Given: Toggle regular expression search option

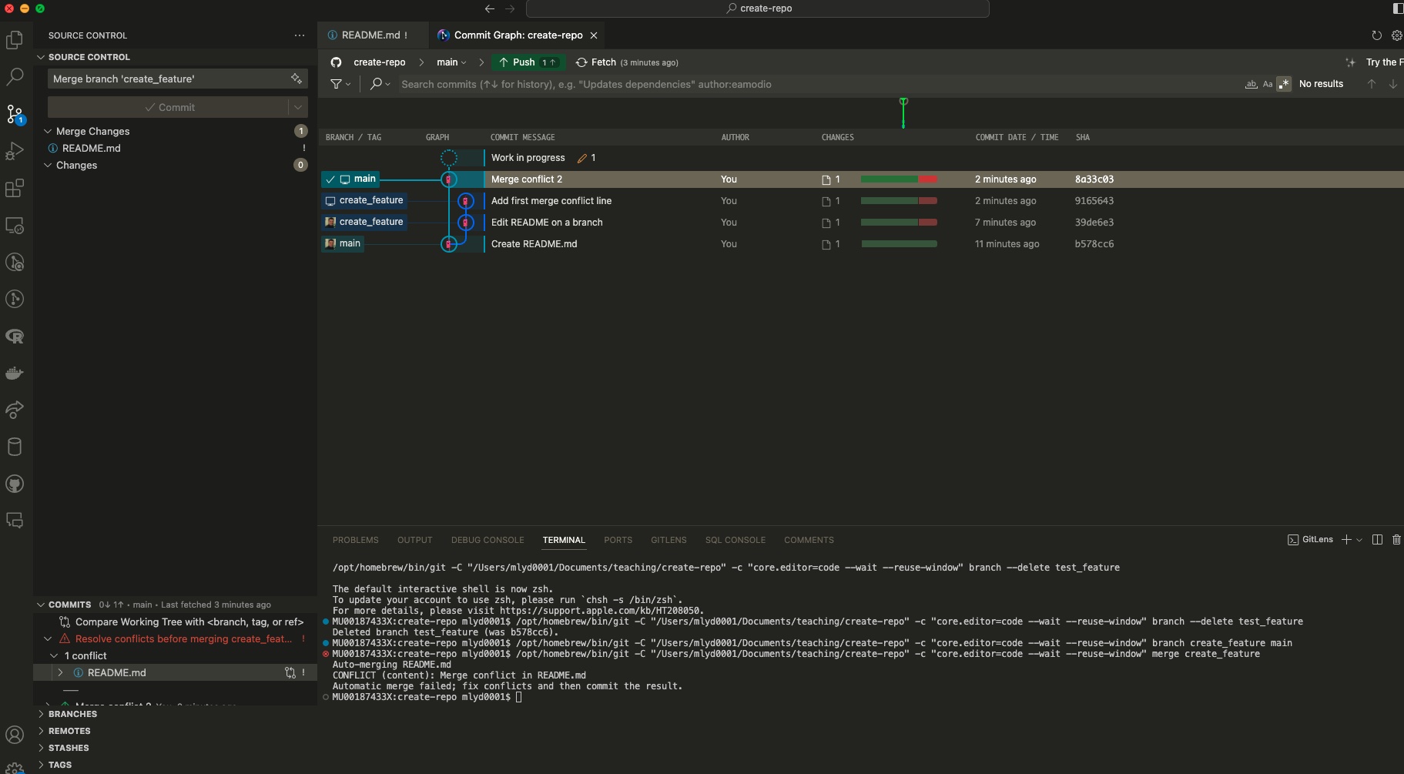Looking at the screenshot, I should pyautogui.click(x=1284, y=84).
